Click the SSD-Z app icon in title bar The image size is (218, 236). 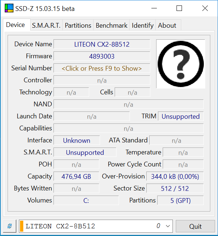point(9,8)
